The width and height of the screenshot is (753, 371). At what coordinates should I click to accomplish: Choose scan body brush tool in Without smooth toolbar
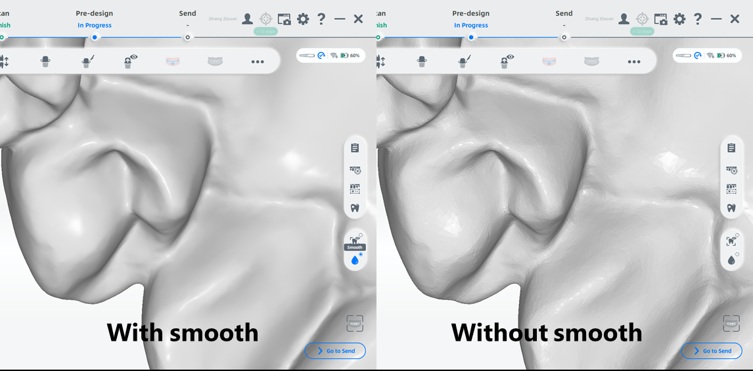[x=463, y=61]
